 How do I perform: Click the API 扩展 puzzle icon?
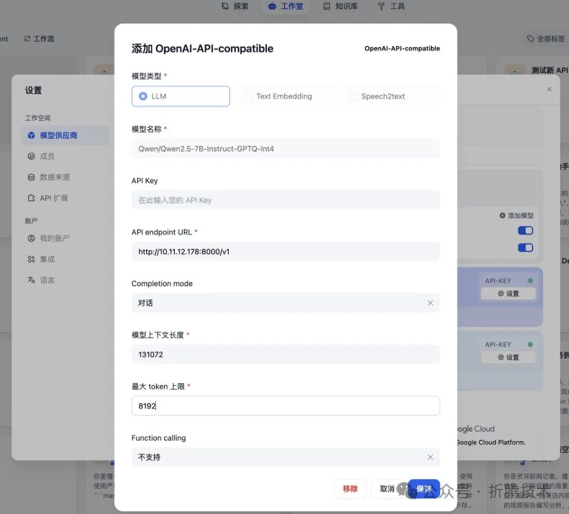click(x=31, y=198)
